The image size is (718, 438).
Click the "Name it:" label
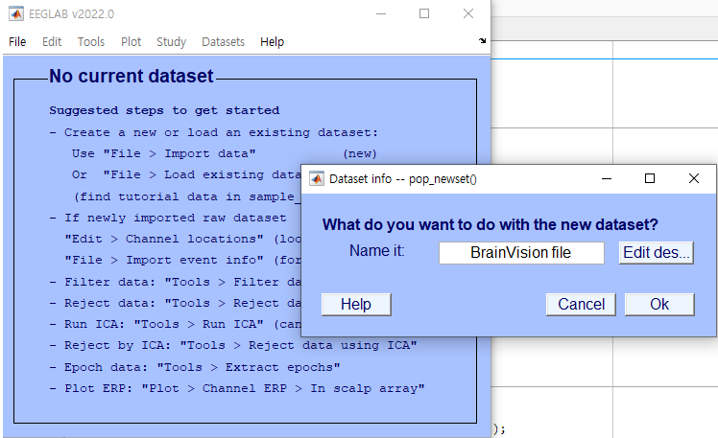coord(377,251)
